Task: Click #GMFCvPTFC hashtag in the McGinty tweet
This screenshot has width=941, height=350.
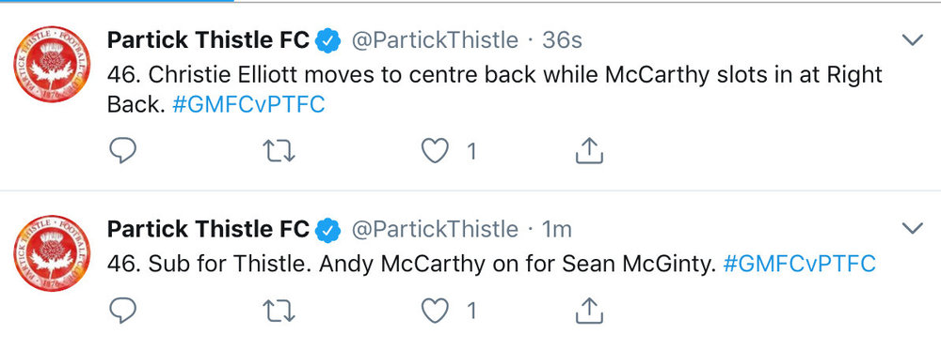Action: [800, 264]
